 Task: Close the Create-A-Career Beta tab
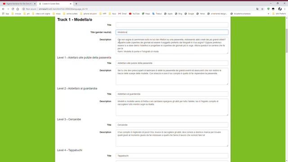point(71,4)
